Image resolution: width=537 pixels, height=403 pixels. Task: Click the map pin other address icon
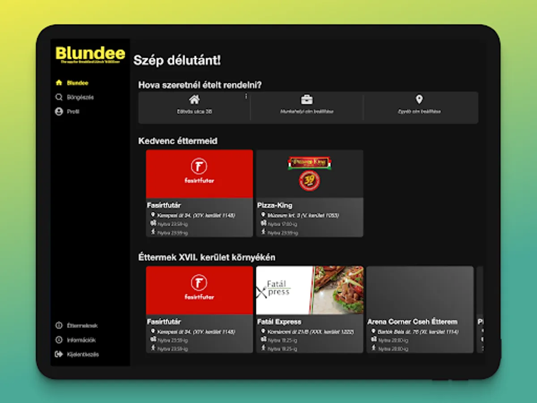pos(419,99)
